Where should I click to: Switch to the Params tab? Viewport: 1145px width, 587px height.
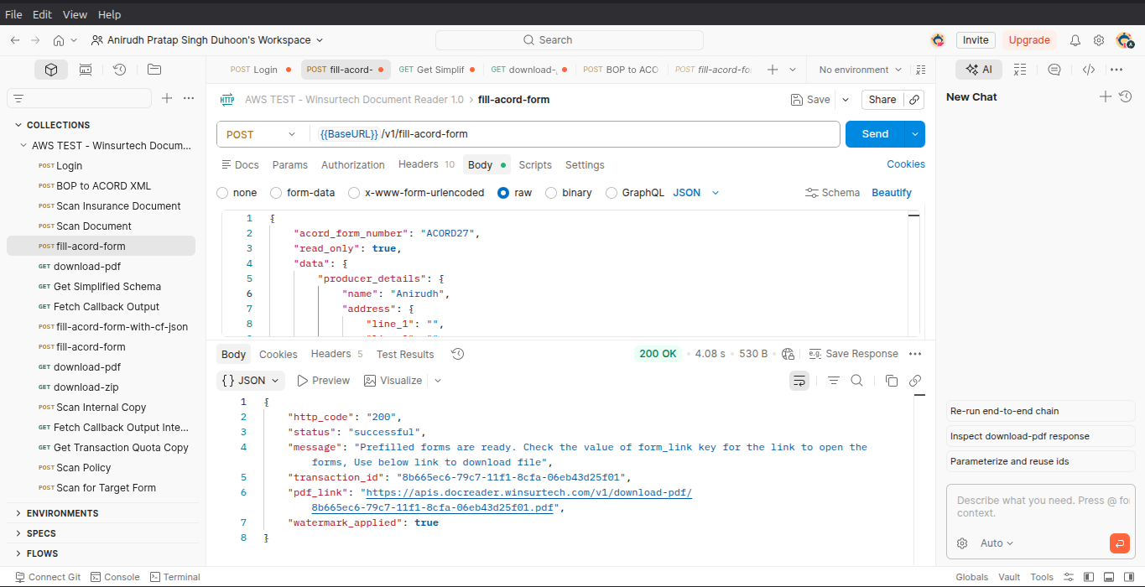290,165
